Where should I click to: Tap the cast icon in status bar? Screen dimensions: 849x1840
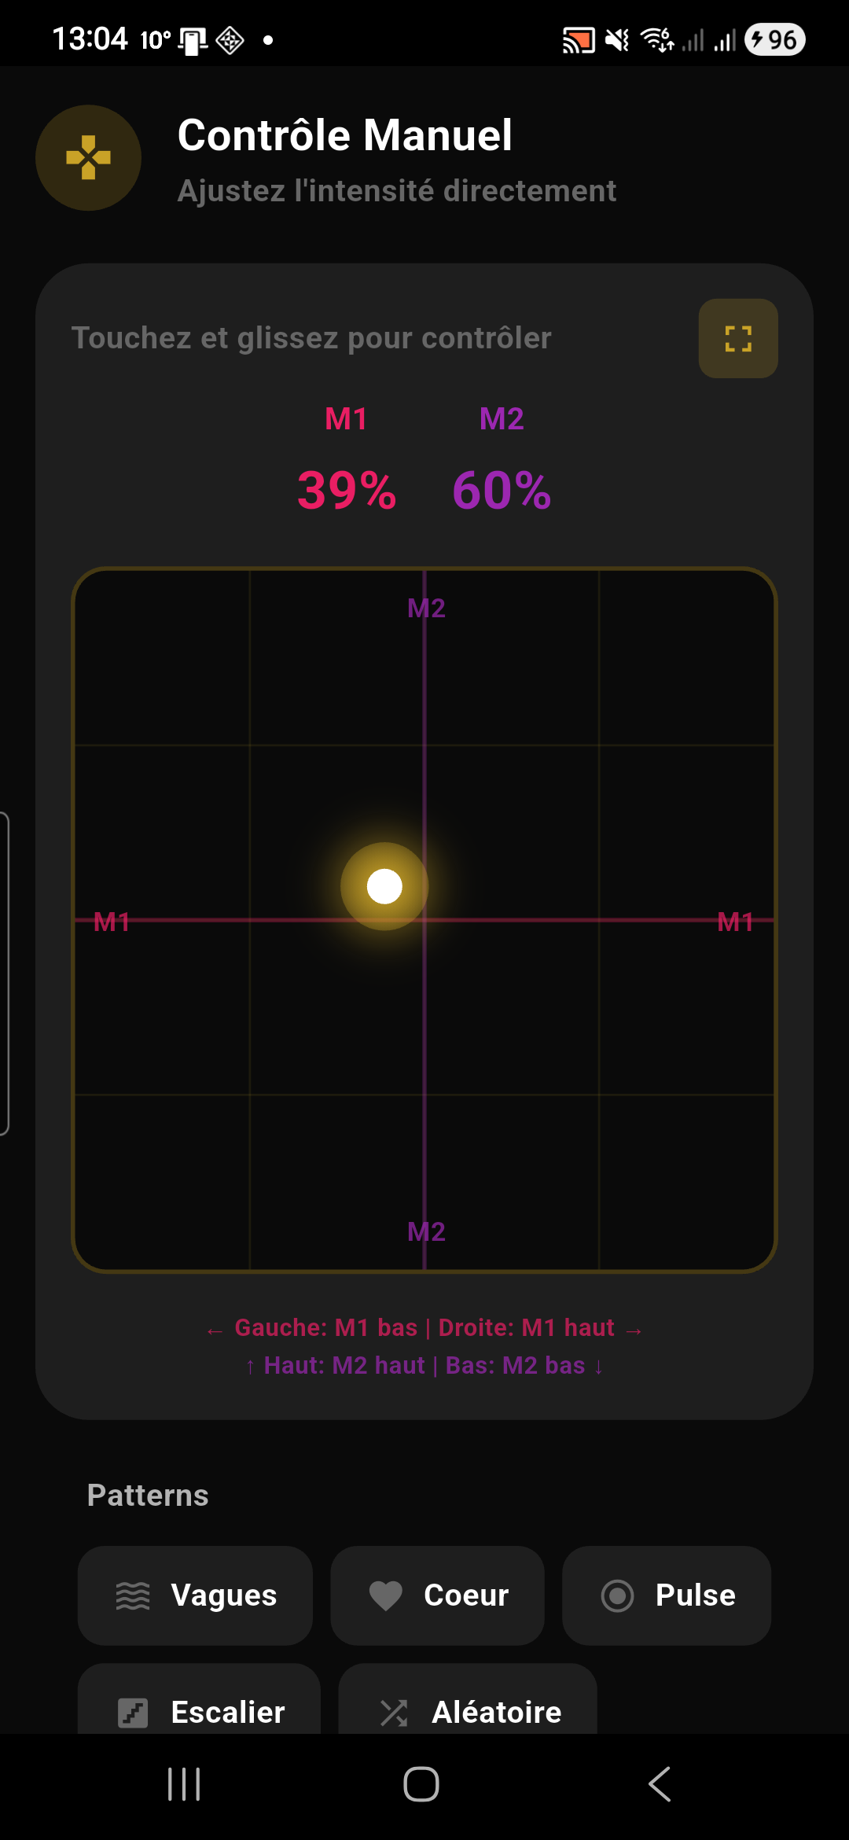coord(578,39)
